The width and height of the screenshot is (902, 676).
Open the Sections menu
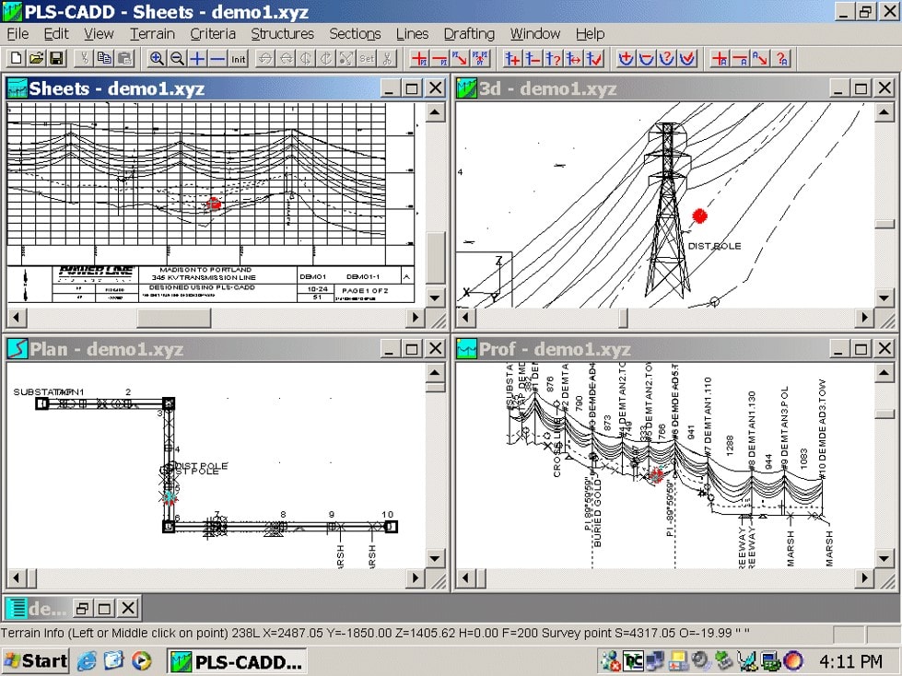[355, 34]
